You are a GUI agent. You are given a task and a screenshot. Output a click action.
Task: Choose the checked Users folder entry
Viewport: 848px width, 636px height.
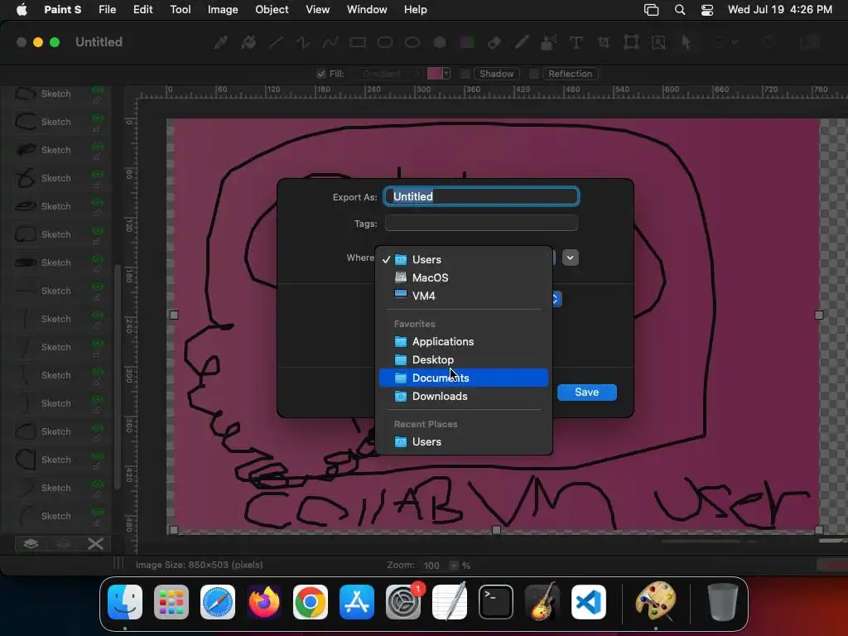point(464,259)
